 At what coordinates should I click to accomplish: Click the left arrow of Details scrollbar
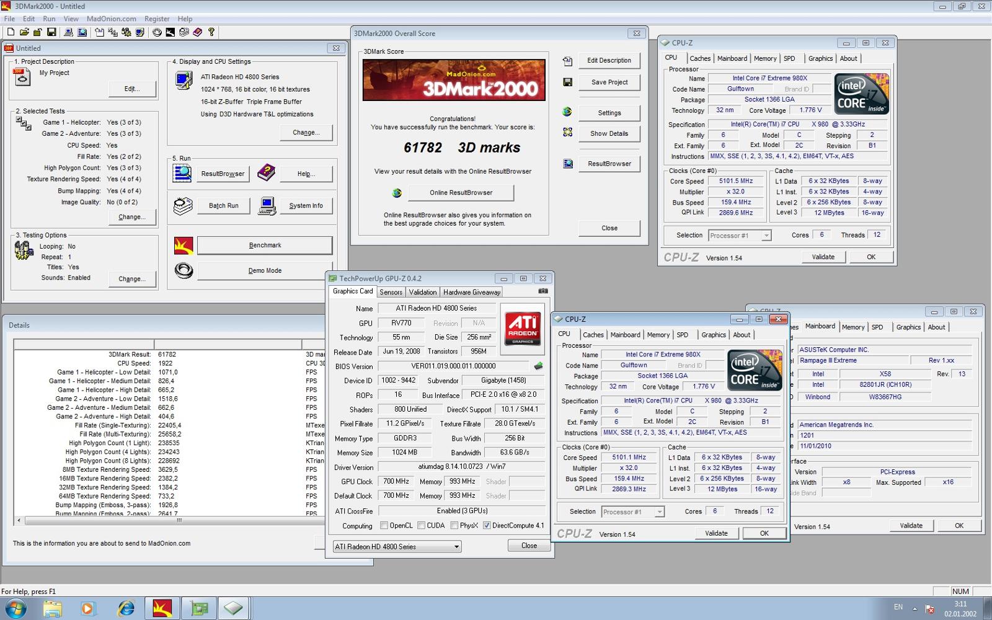pos(19,520)
